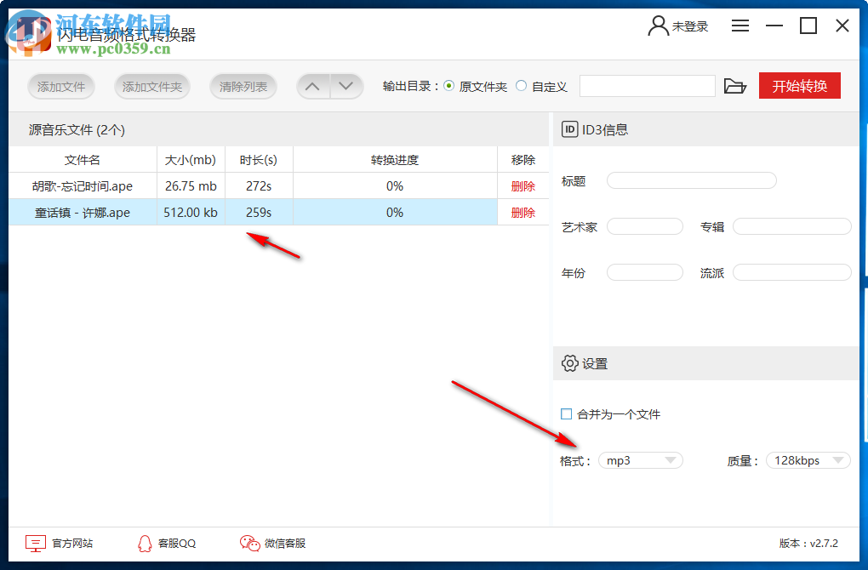The width and height of the screenshot is (868, 570).
Task: Click the red 开始转换 button
Action: [x=798, y=85]
